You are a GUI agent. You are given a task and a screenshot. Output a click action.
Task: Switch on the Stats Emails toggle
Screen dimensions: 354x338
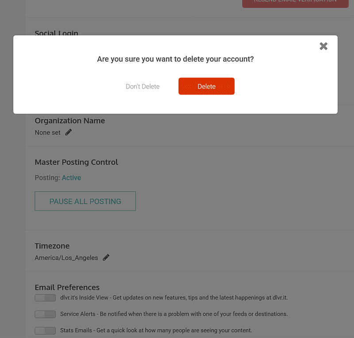tap(45, 330)
